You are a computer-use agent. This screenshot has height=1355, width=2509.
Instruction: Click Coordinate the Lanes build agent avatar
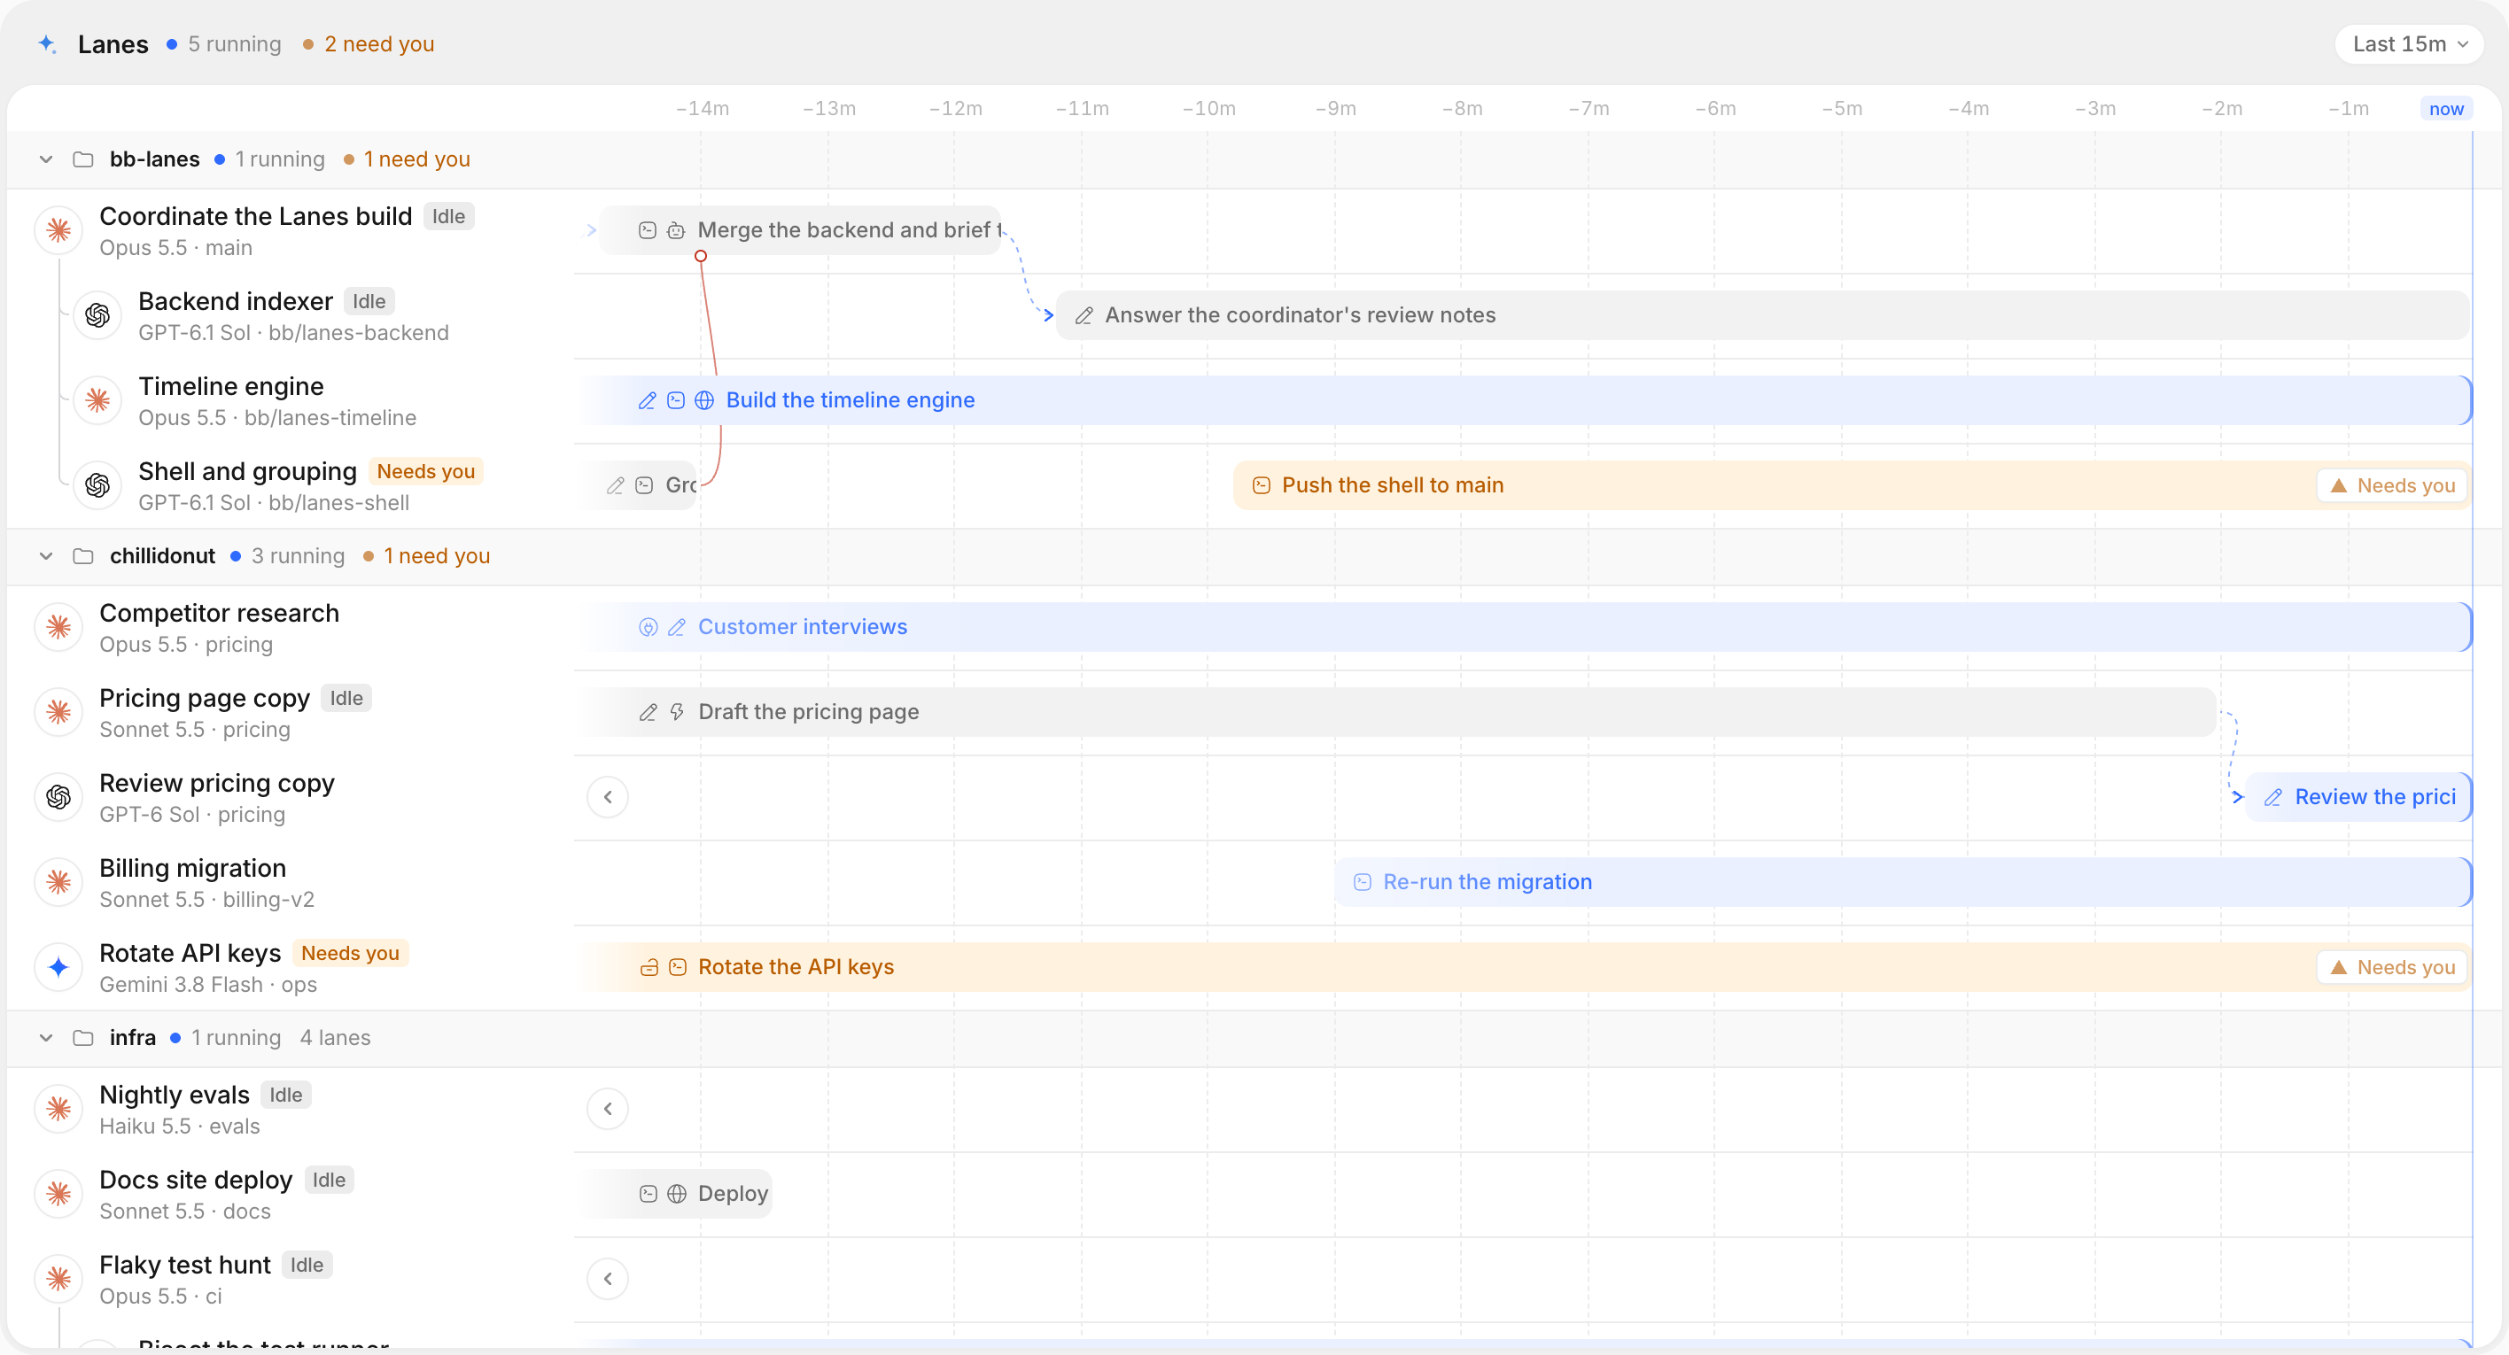[58, 230]
